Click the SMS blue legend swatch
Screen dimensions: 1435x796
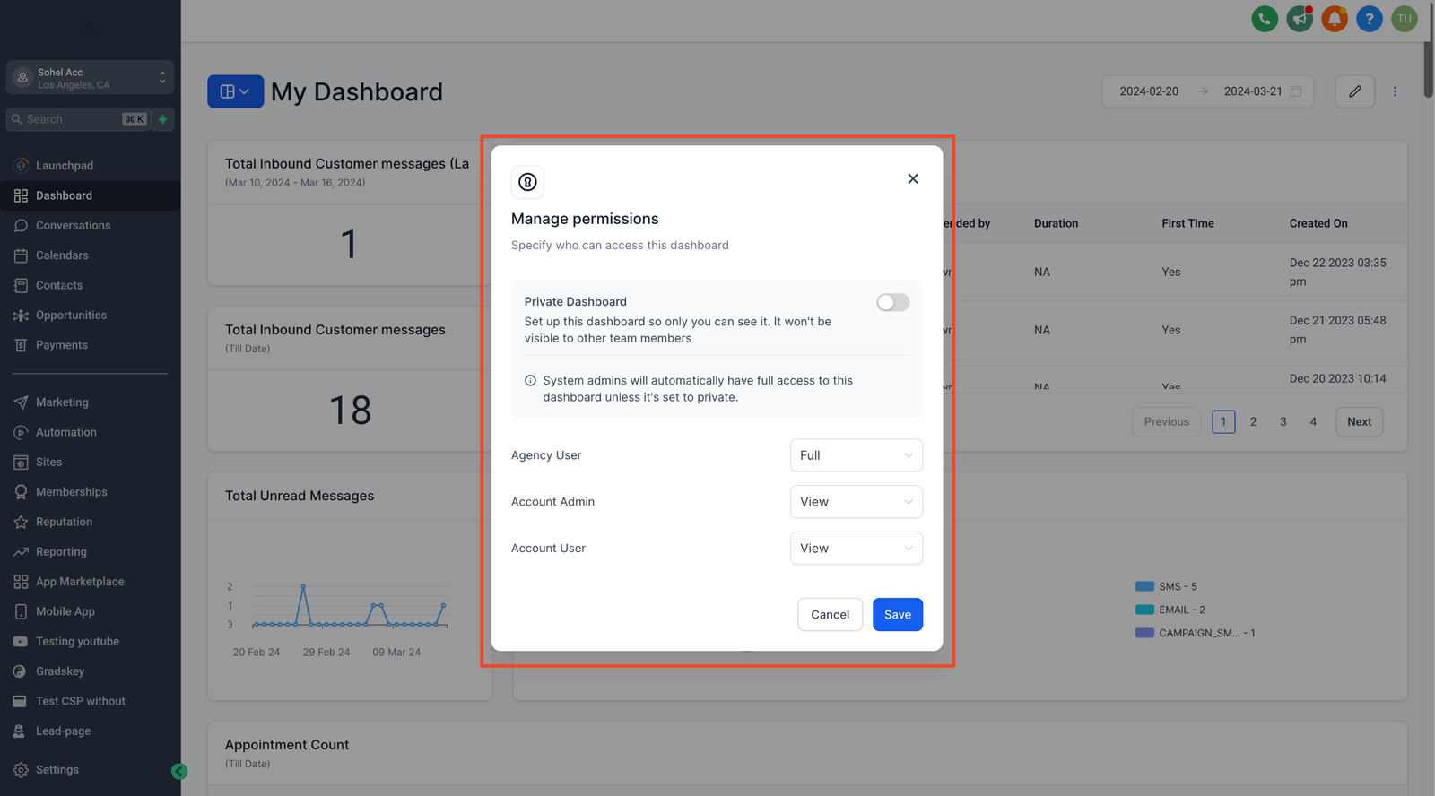[x=1144, y=586]
